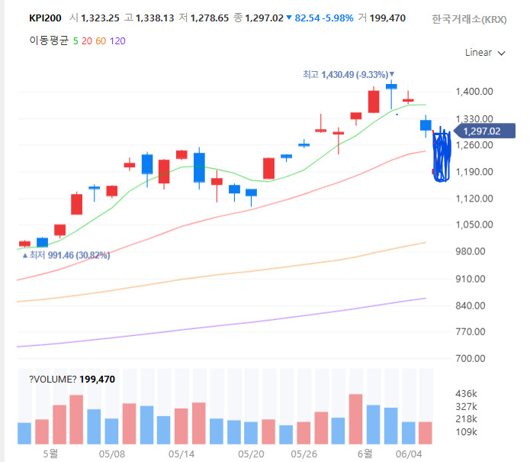Click the 1,297.02 current price tag
530x462 pixels.
484,131
